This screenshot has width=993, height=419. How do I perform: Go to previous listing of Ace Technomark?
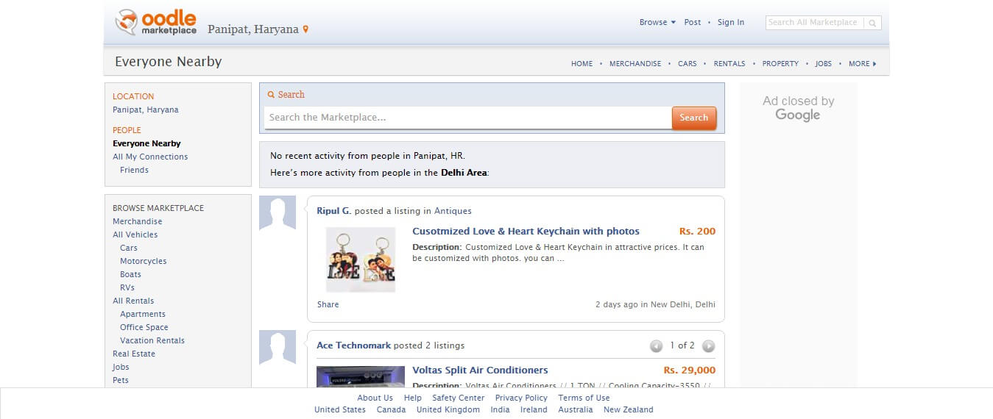[656, 345]
